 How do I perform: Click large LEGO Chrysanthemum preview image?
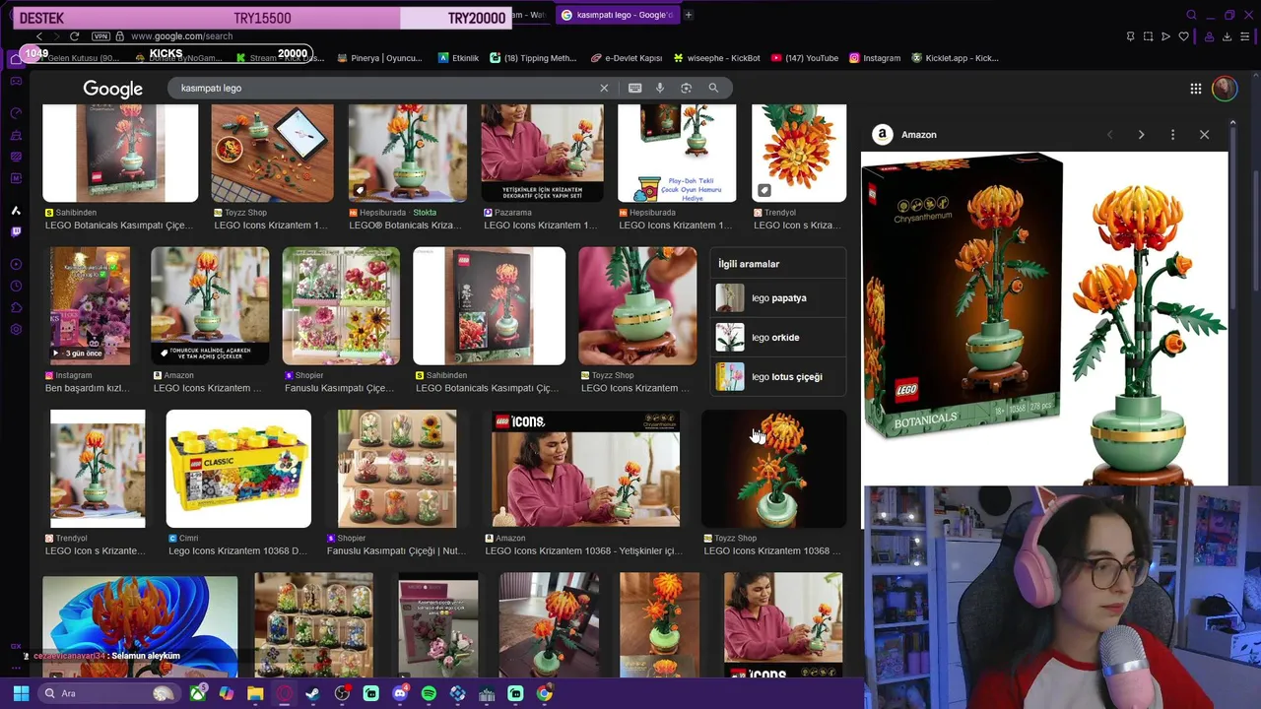[1045, 318]
